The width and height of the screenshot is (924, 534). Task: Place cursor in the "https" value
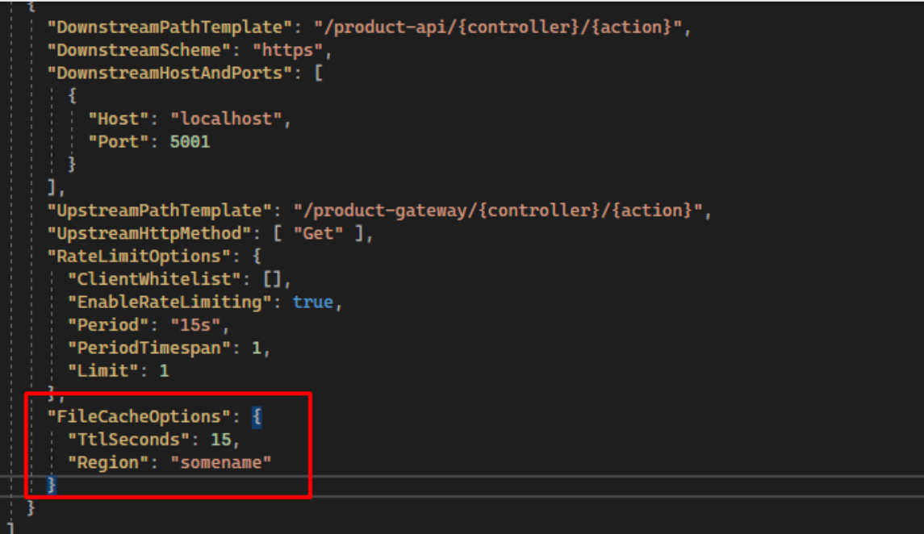point(287,50)
